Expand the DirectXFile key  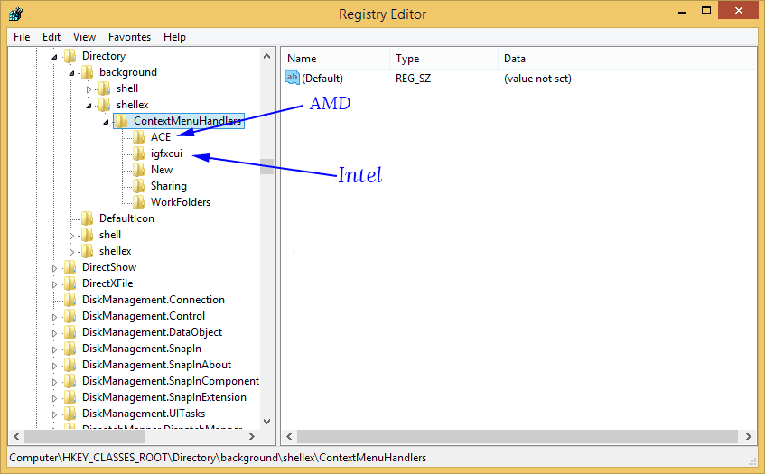point(54,284)
